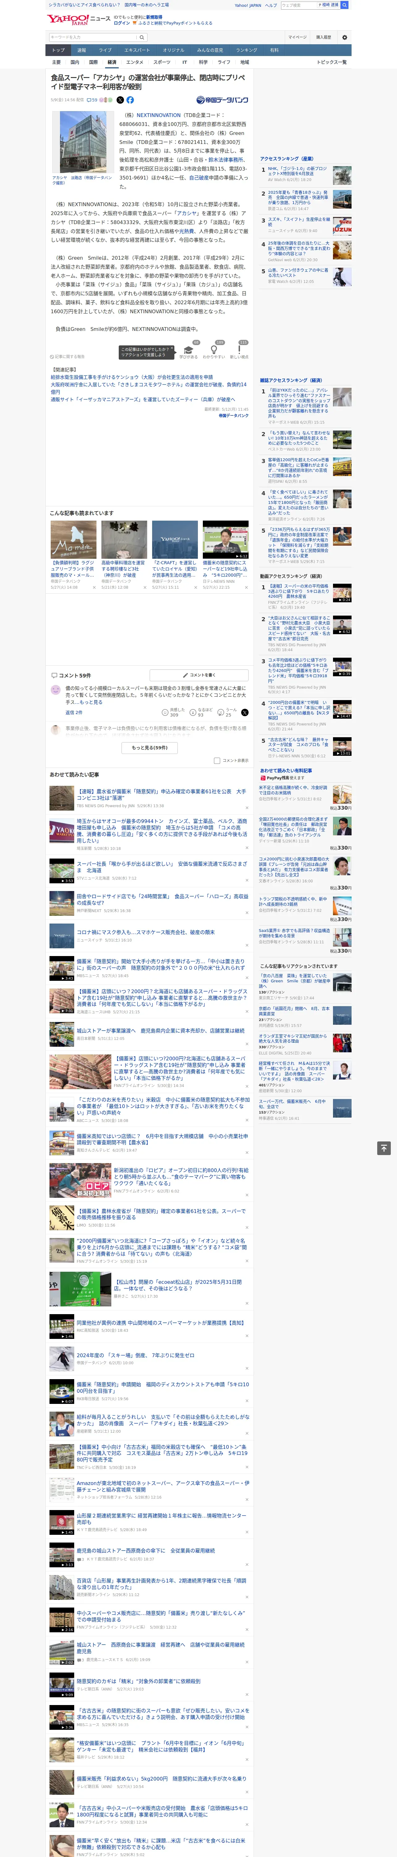The height and width of the screenshot is (1857, 397).
Task: Click the search magnifier icon beside the keyword field
Action: pos(142,37)
